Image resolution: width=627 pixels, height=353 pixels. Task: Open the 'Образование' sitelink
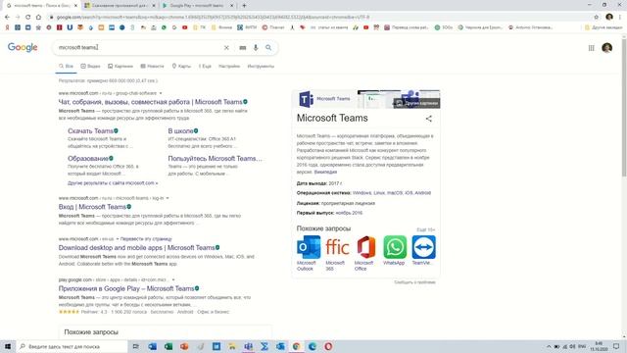click(x=88, y=159)
